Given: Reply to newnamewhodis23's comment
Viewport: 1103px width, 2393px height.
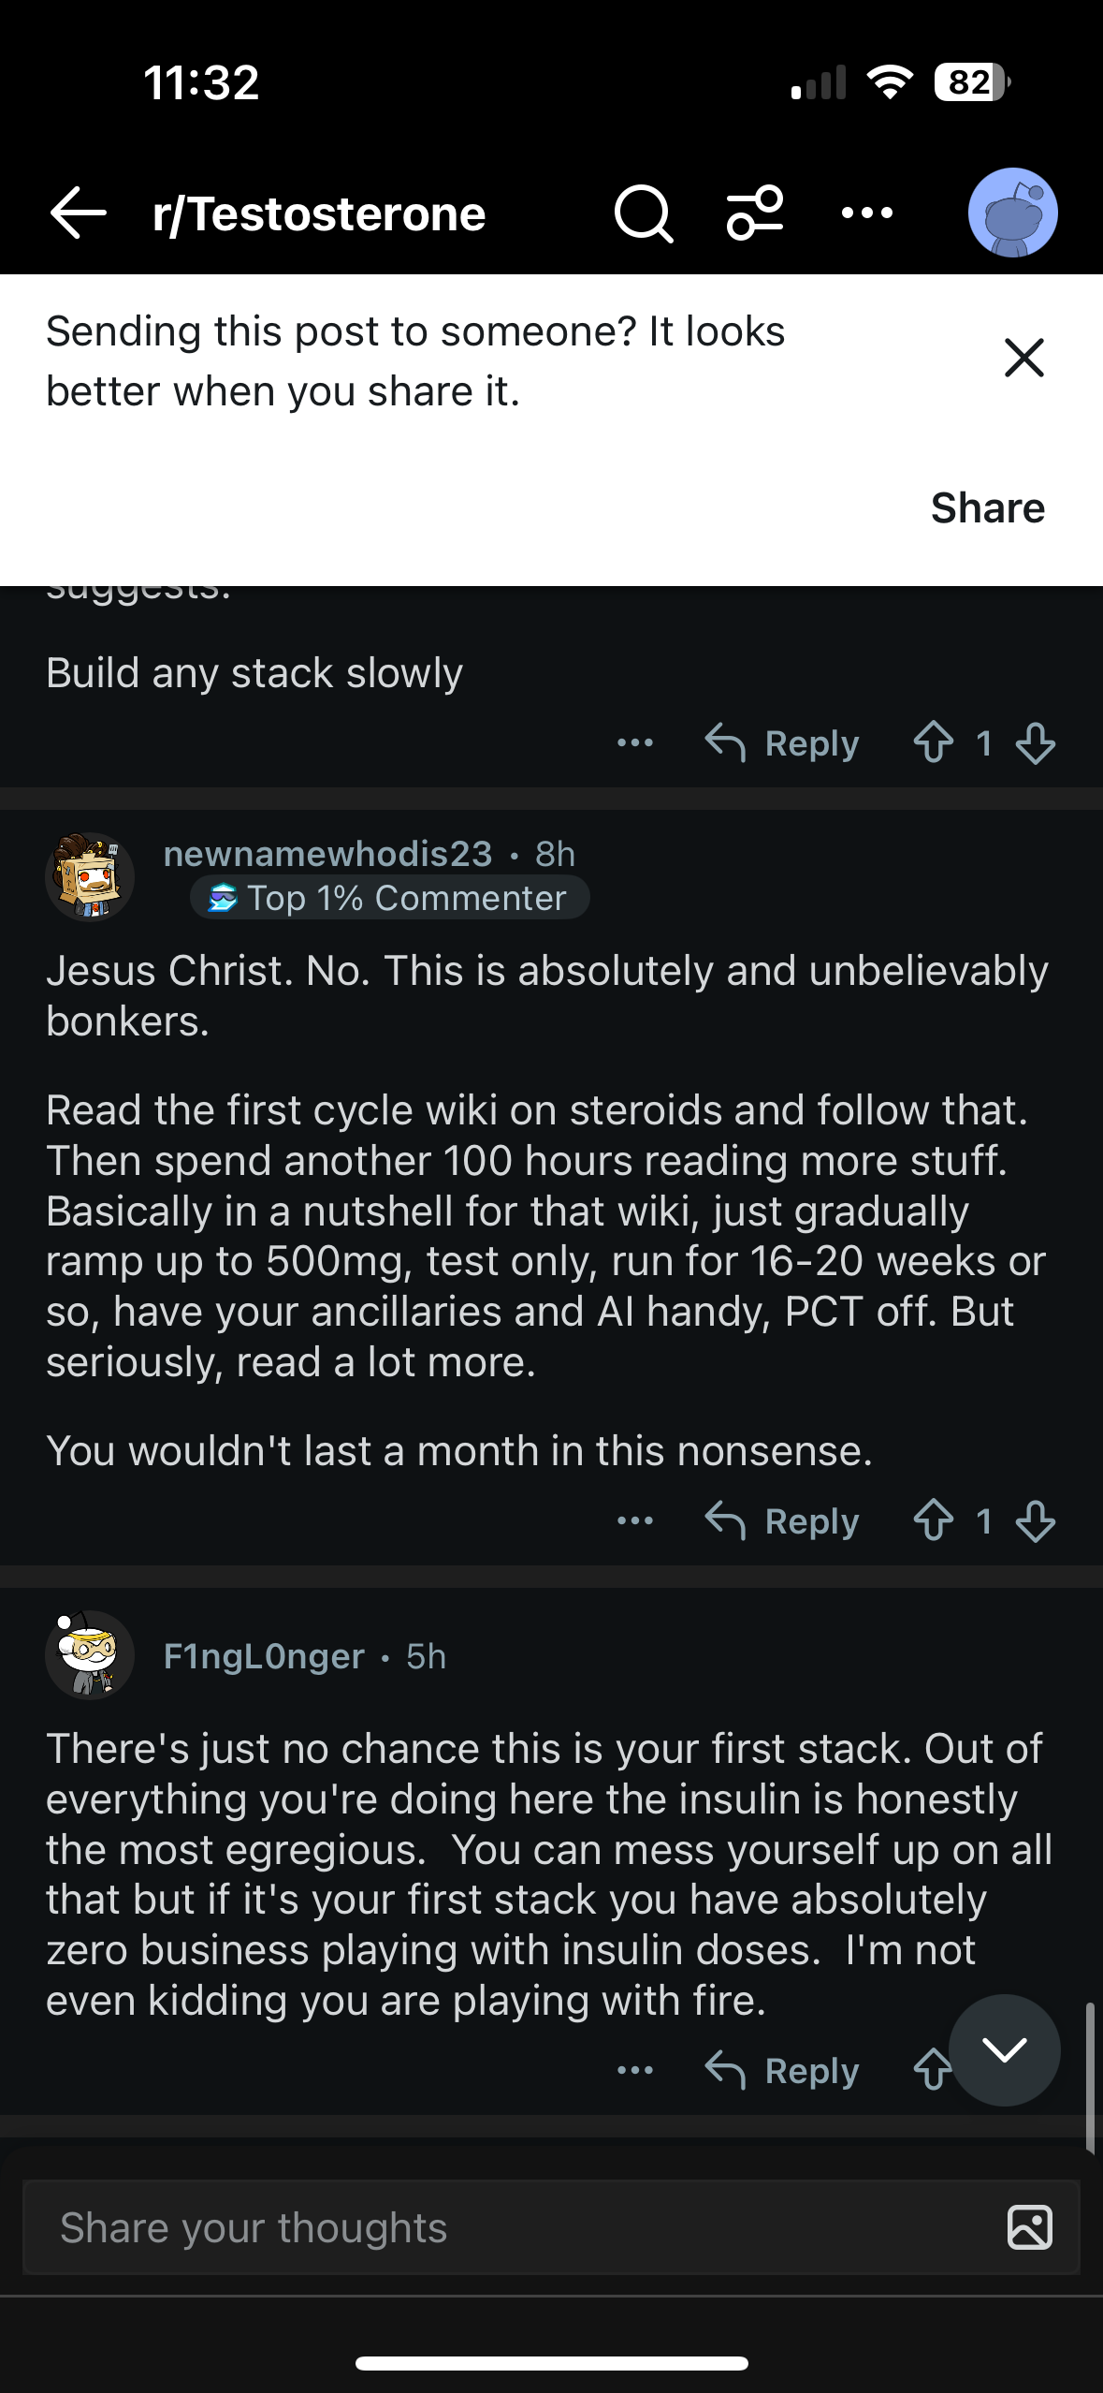Looking at the screenshot, I should (x=782, y=1521).
